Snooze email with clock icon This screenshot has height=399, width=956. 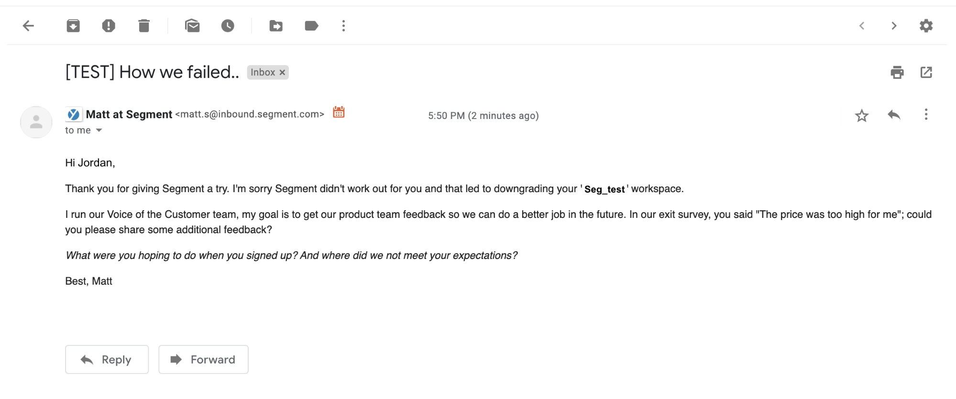[x=228, y=26]
